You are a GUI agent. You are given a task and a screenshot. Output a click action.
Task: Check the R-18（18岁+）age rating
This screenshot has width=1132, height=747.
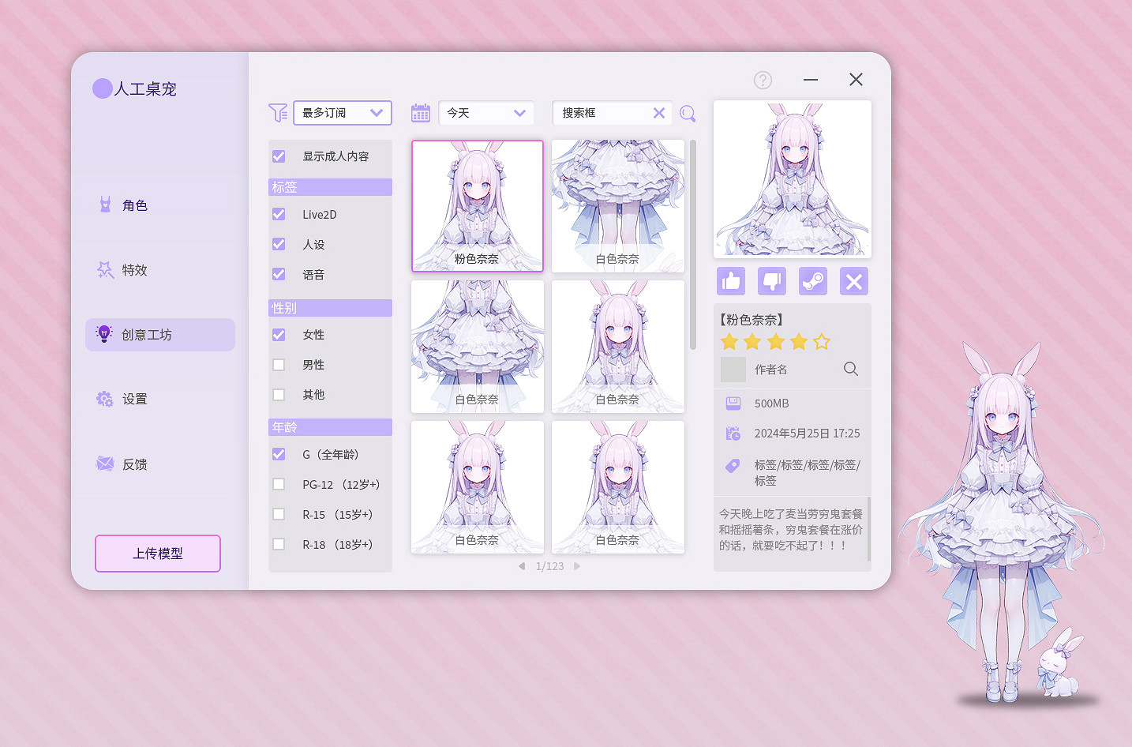tap(279, 544)
